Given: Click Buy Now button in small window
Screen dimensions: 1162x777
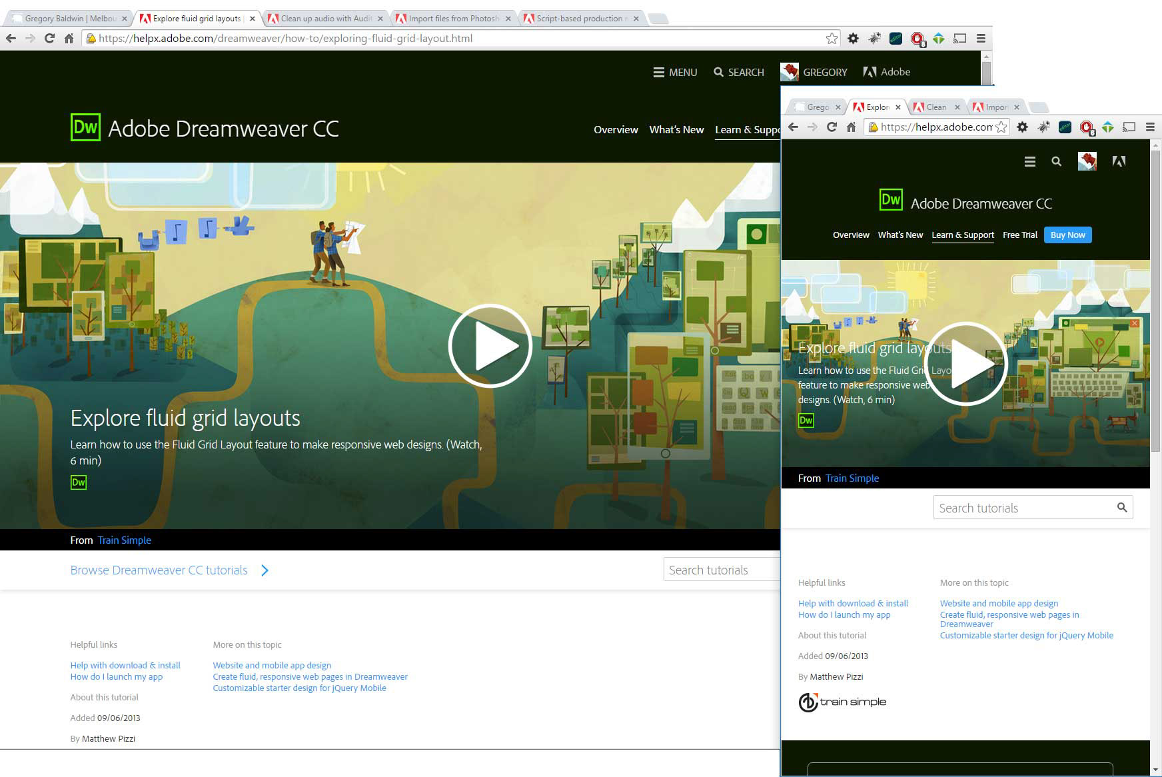Looking at the screenshot, I should point(1067,235).
